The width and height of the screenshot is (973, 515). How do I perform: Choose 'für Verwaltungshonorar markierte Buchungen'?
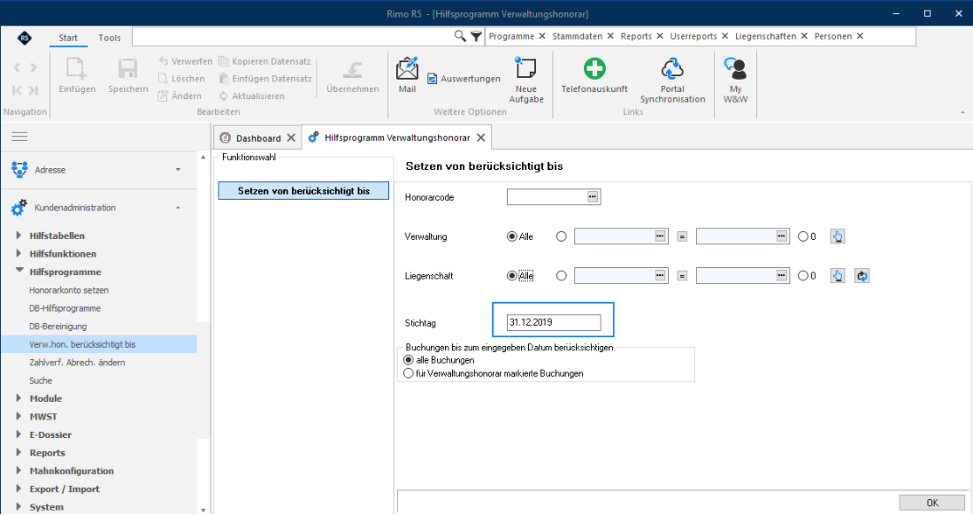coord(409,373)
